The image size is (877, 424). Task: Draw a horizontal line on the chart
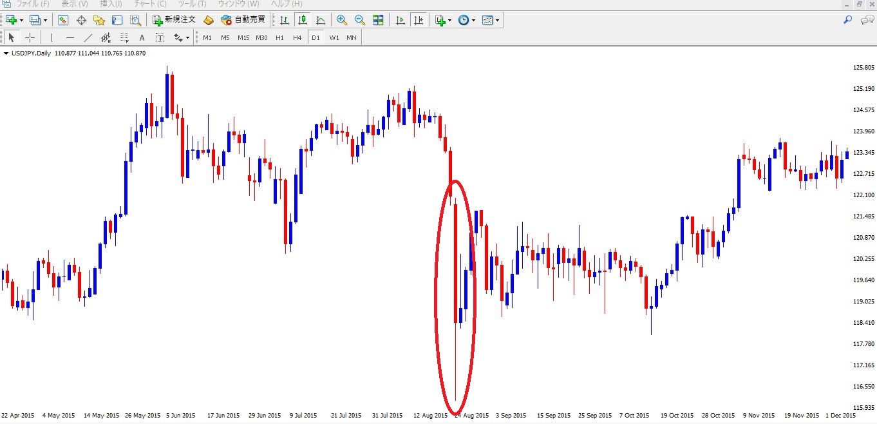click(70, 37)
